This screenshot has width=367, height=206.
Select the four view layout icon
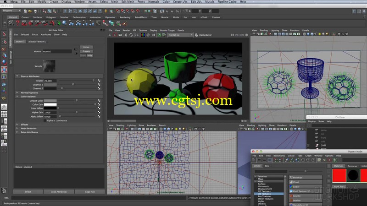tap(4, 114)
